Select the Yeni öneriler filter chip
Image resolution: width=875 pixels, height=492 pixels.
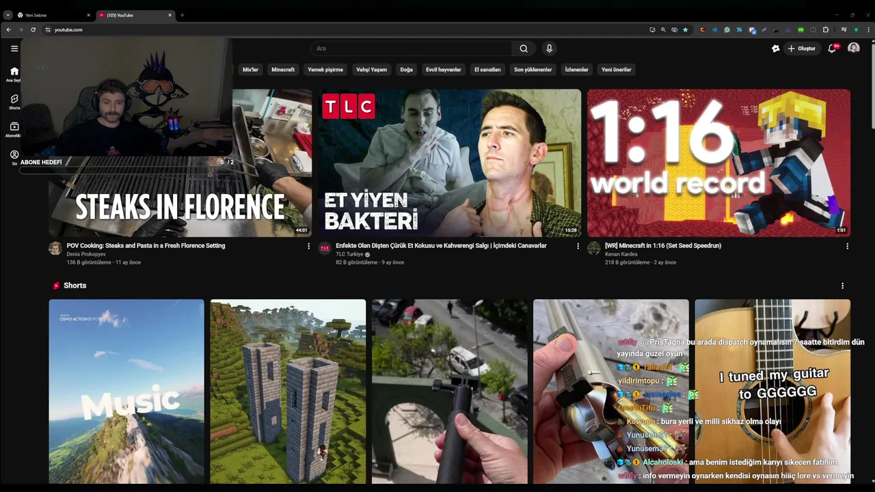616,70
